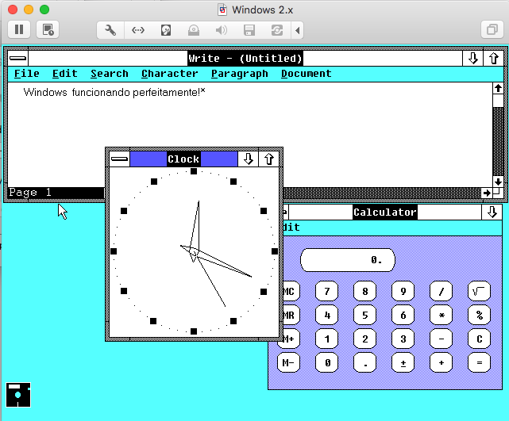Viewport: 509px width, 421px height.
Task: Click the hard disk icon in toolbar
Action: point(166,31)
